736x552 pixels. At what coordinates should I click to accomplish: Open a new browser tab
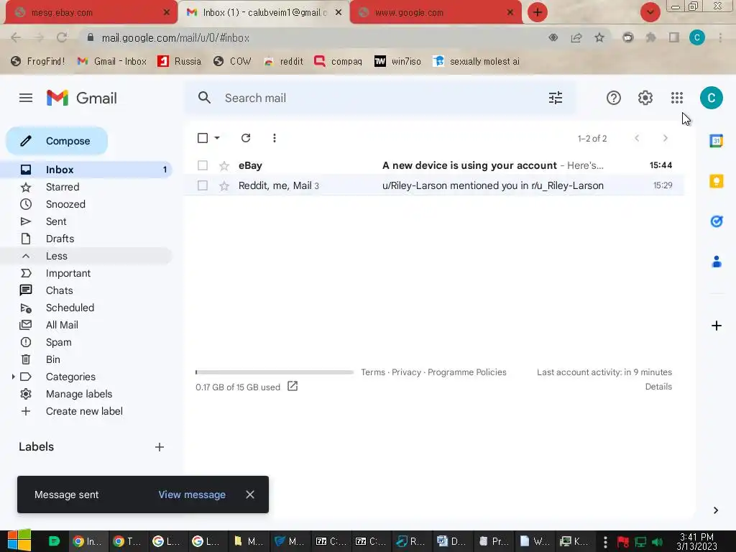pyautogui.click(x=538, y=12)
